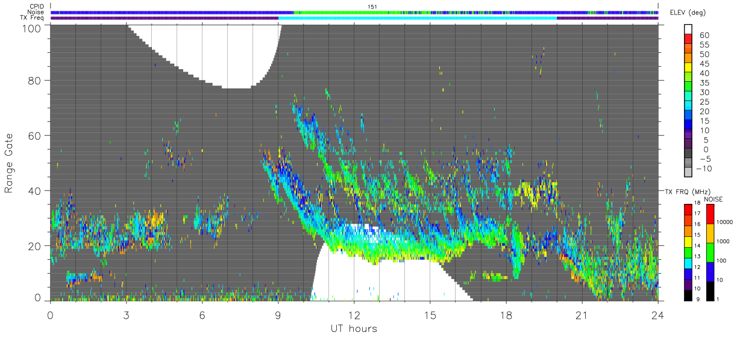Image resolution: width=740 pixels, height=341 pixels.
Task: Click the 3 tick label on the UT hours axis
Action: [126, 315]
